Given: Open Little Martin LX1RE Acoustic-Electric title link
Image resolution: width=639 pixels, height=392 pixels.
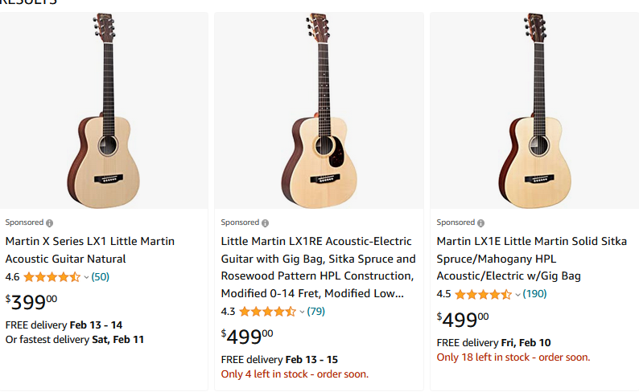Looking at the screenshot, I should 319,267.
